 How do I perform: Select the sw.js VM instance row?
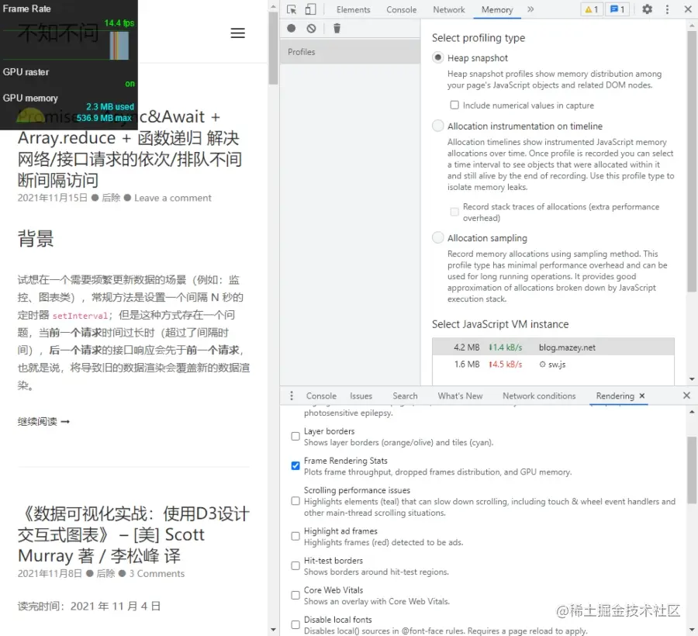coord(553,364)
